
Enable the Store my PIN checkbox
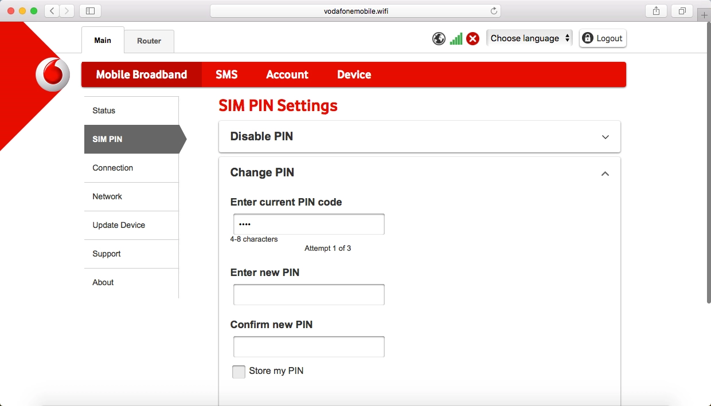(239, 372)
